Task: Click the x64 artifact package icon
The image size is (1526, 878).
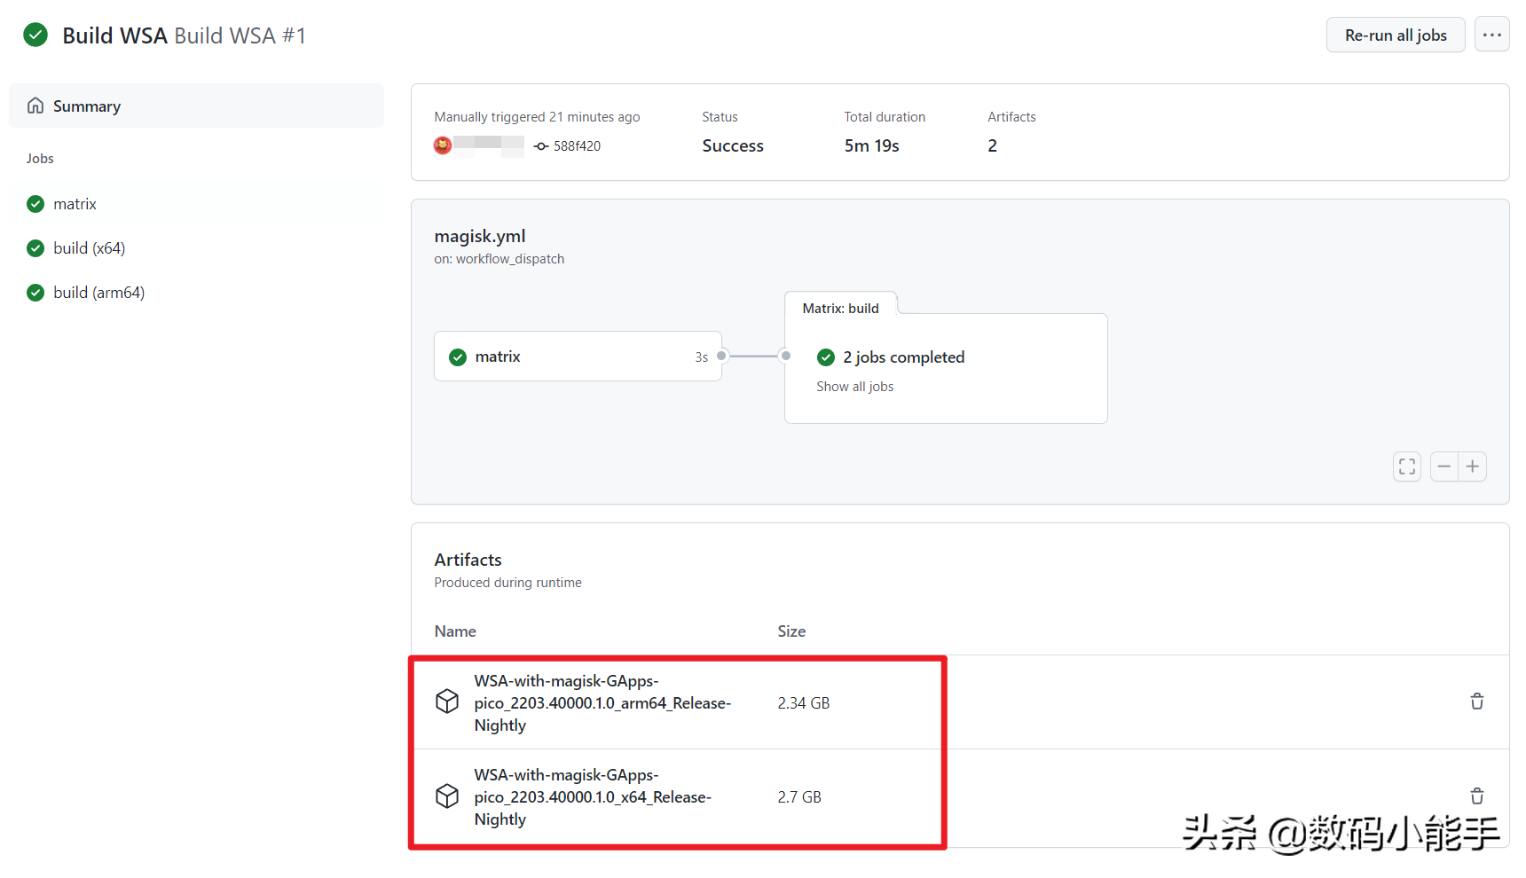Action: 447,796
